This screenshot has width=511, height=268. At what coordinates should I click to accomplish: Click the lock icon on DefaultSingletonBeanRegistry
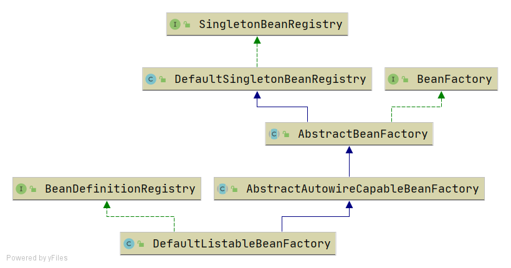(x=163, y=80)
